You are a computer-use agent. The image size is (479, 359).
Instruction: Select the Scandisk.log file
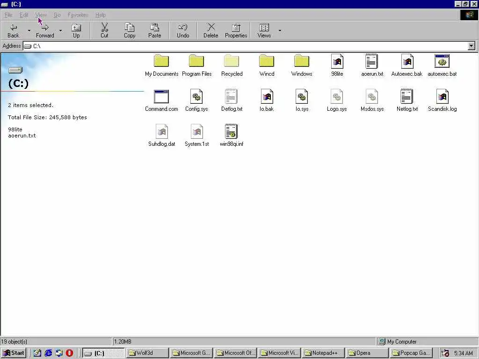coord(442,101)
